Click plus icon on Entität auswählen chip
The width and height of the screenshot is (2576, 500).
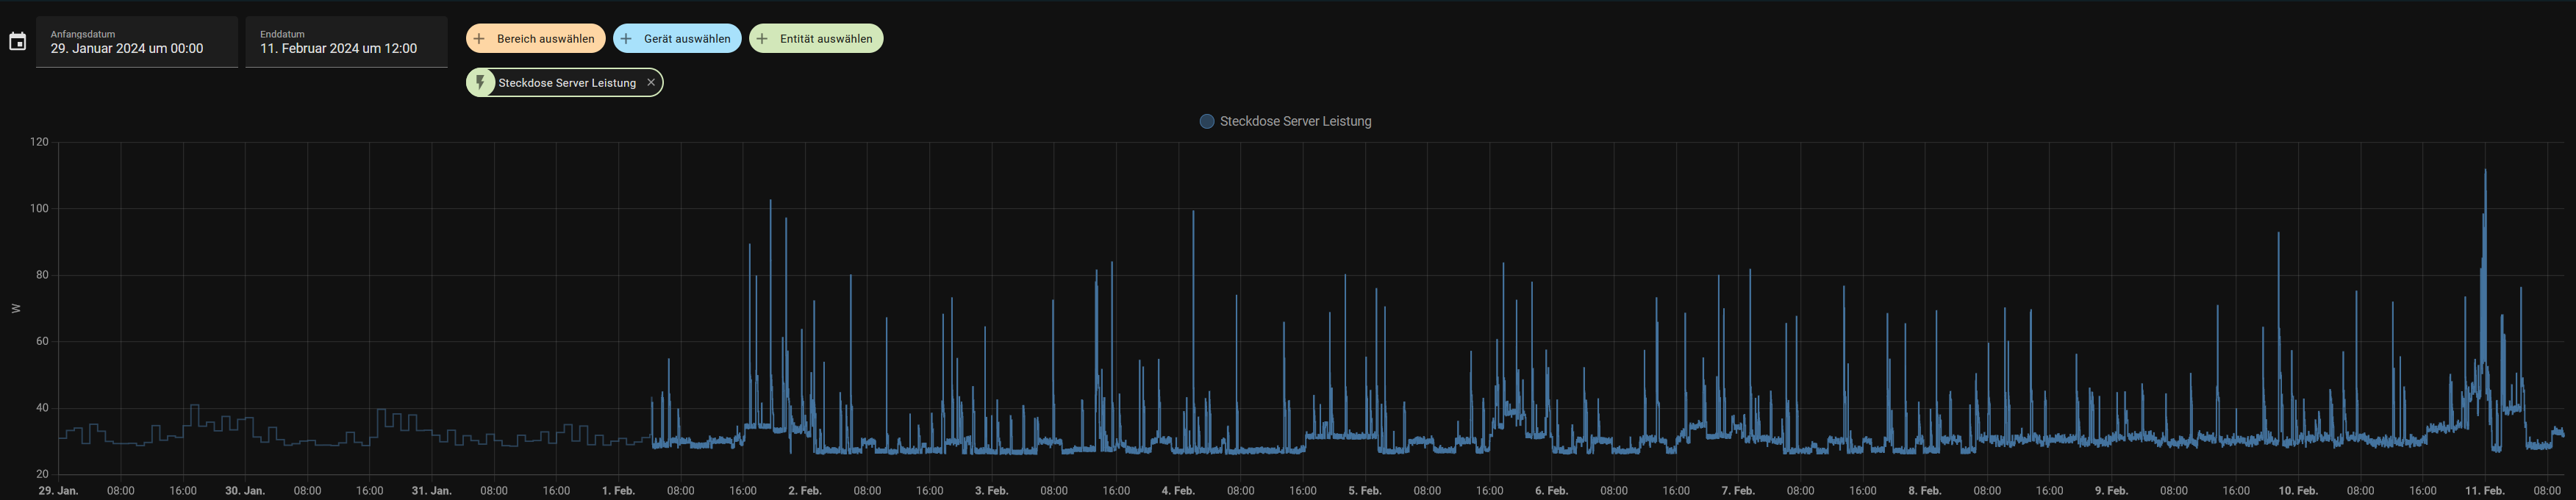[762, 39]
